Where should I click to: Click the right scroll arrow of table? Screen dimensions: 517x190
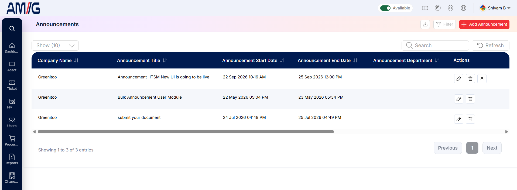pos(506,132)
